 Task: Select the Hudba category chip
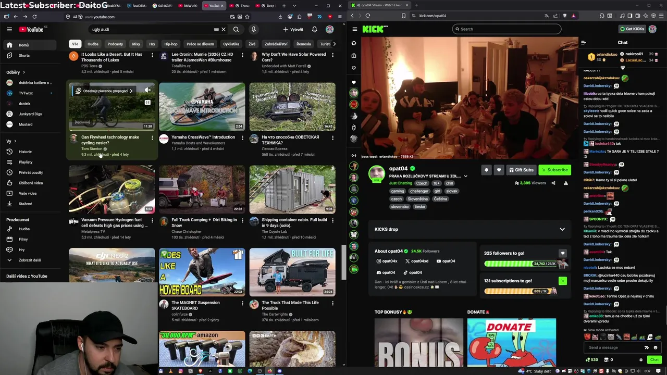[93, 44]
